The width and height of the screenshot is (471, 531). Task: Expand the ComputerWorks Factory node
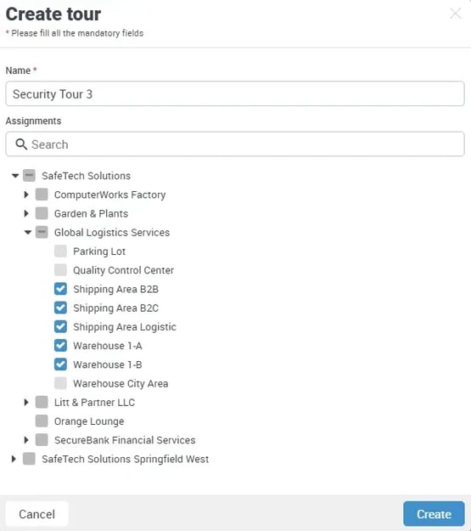[x=26, y=195]
